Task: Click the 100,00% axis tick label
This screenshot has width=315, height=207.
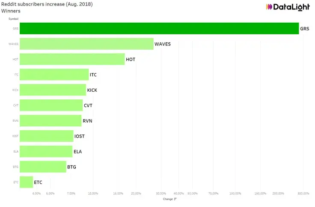Action: [x=235, y=193]
